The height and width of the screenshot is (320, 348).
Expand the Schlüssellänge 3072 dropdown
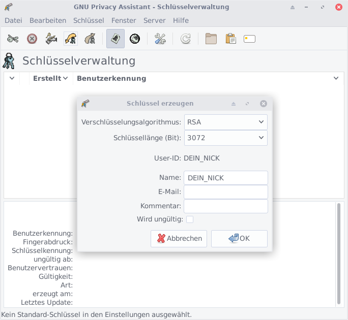225,138
